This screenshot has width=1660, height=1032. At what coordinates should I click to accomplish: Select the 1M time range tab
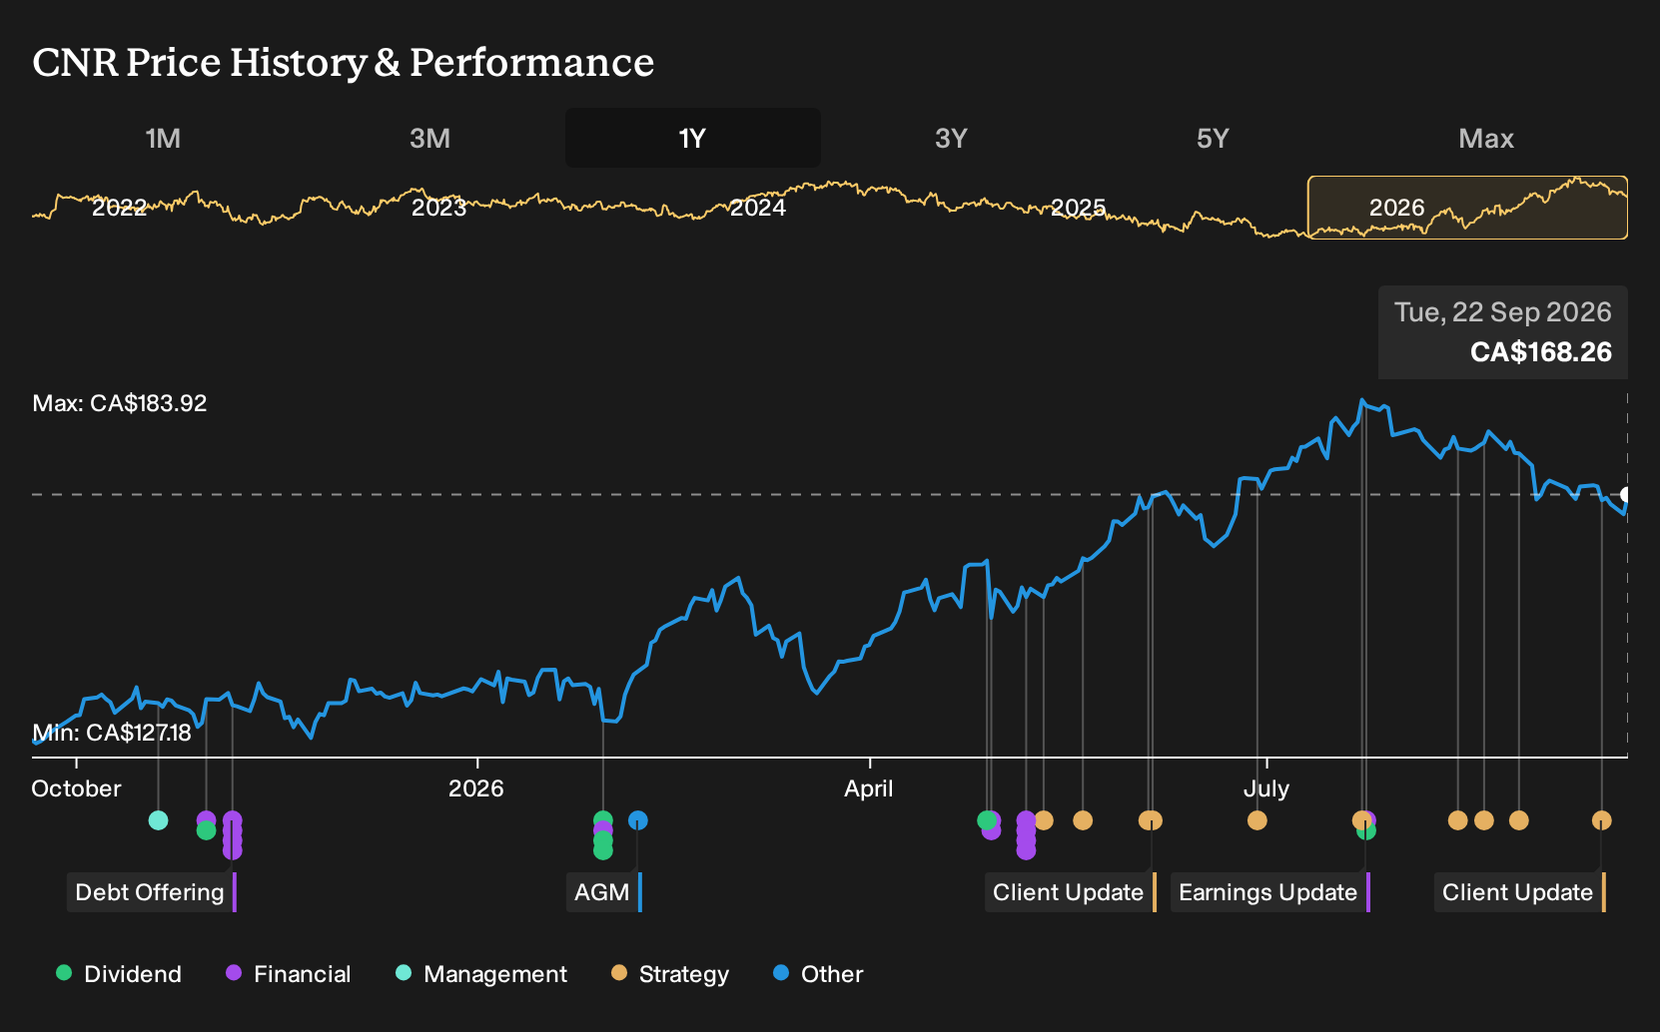pyautogui.click(x=163, y=138)
